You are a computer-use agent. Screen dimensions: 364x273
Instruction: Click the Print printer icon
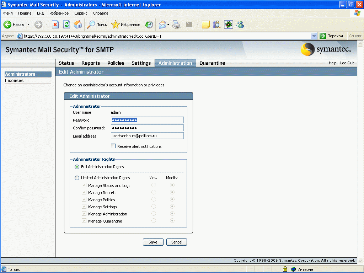[176, 25]
